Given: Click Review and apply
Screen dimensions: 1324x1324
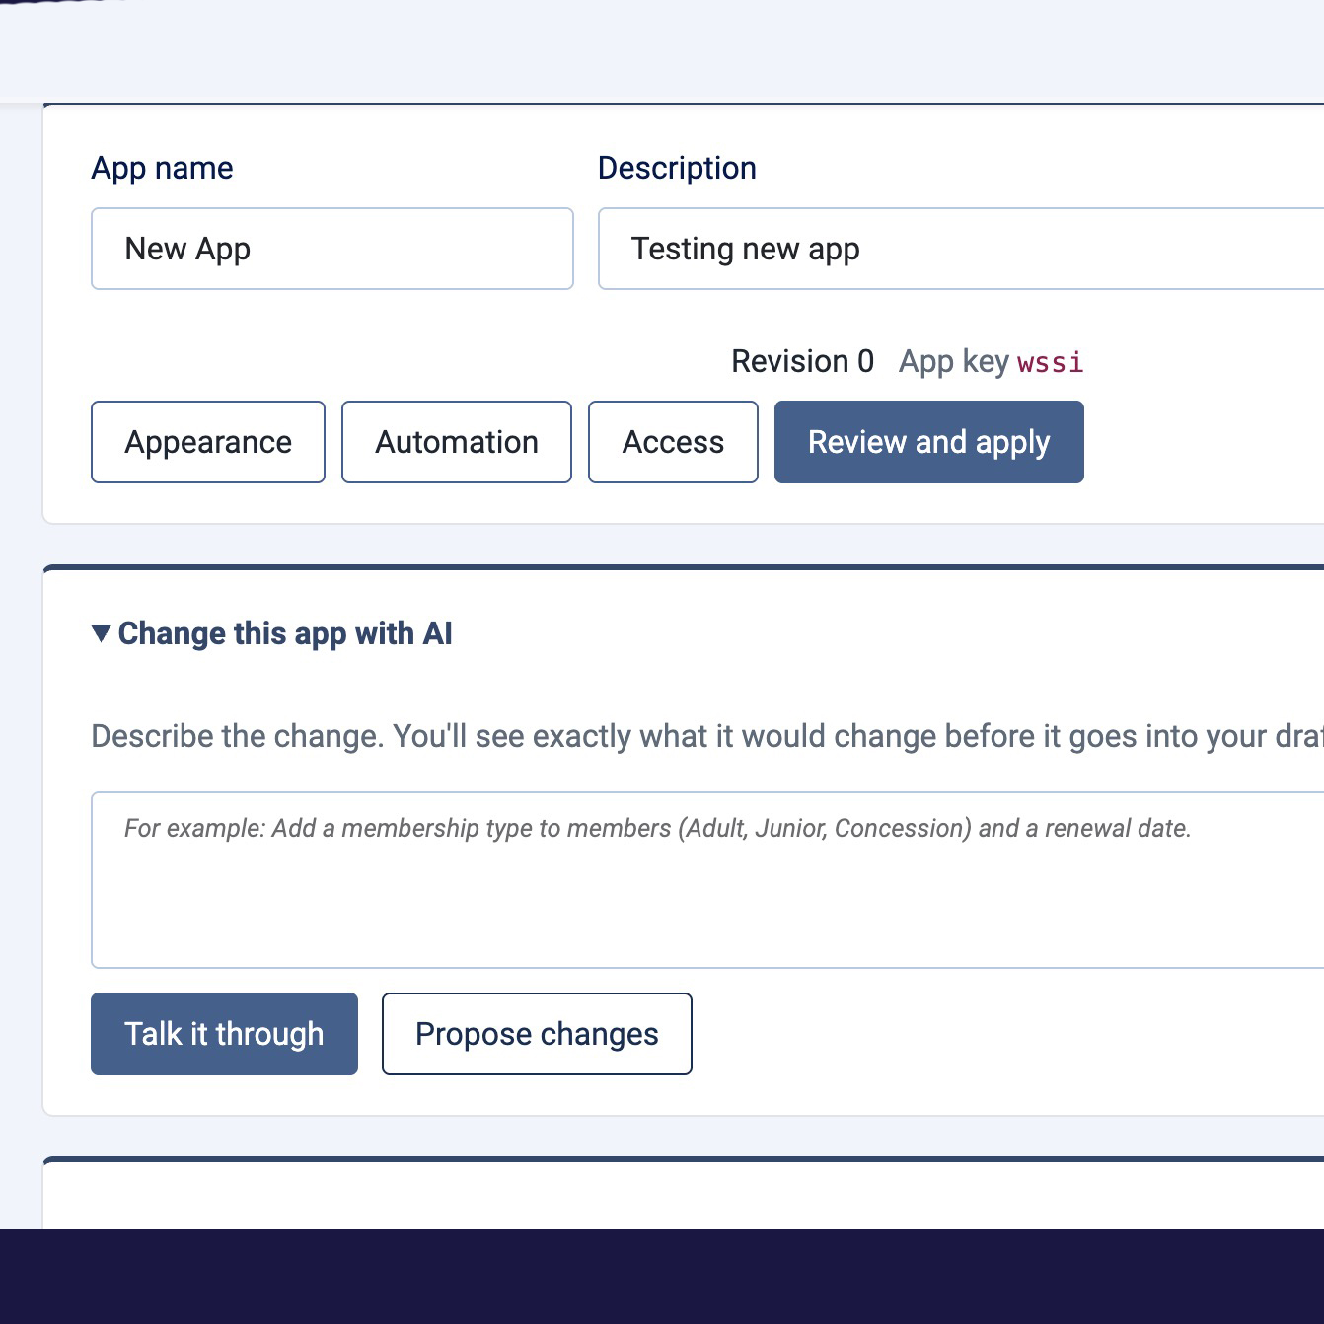Looking at the screenshot, I should [928, 442].
